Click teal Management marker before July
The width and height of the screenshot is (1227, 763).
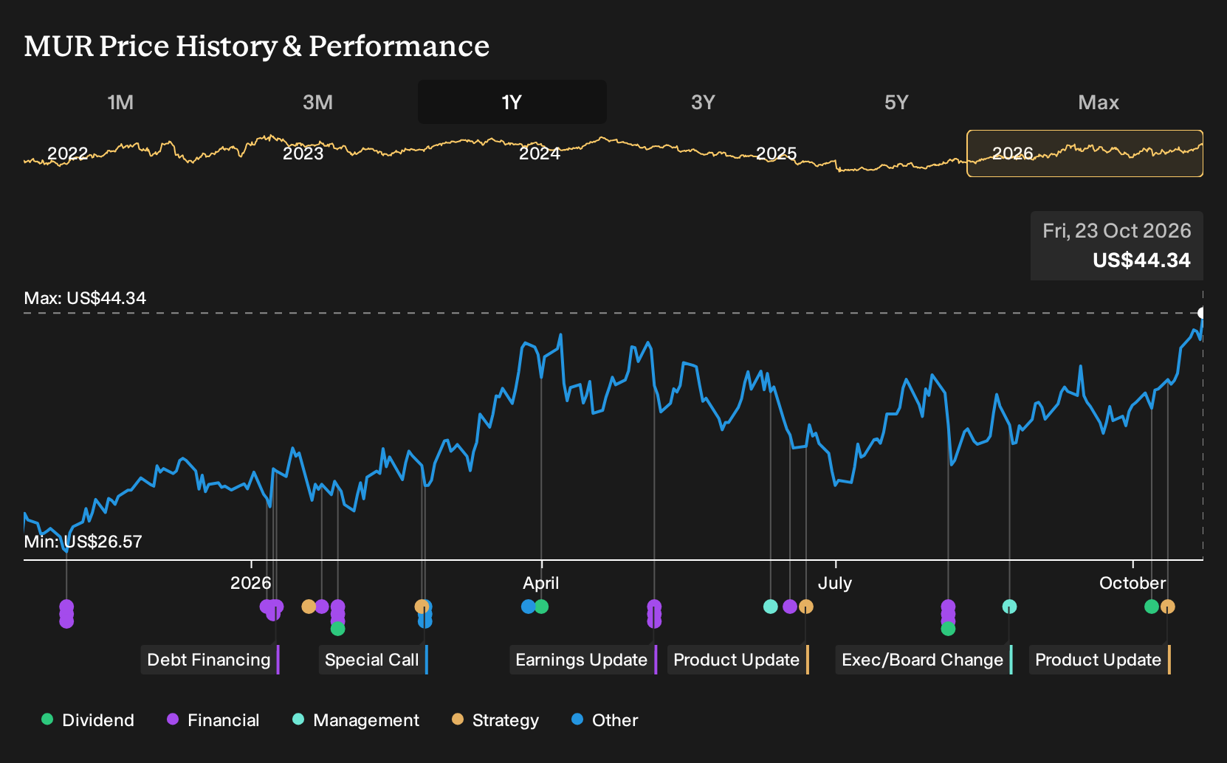tap(771, 607)
